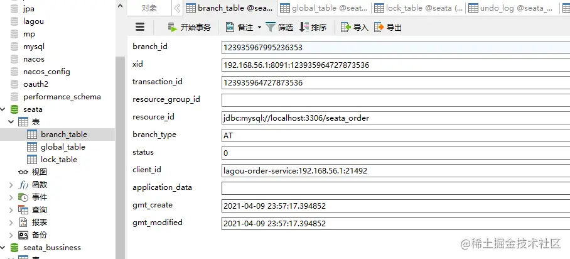
Task: Select the performance_schema database in tree
Action: [62, 97]
